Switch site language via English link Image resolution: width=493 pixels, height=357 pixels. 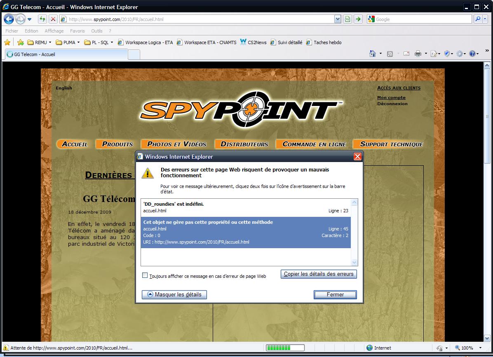click(64, 88)
